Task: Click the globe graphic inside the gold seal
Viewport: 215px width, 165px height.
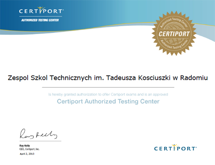Action: 174,33
